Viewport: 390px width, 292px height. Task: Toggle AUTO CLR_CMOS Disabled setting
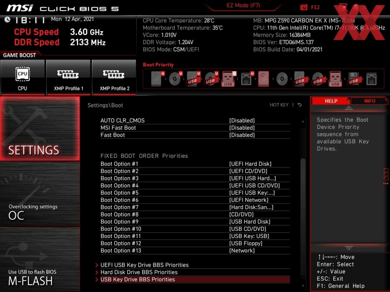pyautogui.click(x=242, y=121)
